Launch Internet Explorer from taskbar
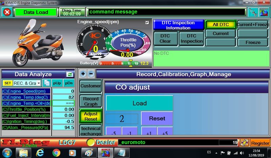Viewport: 271px width, 158px height. click(40, 153)
